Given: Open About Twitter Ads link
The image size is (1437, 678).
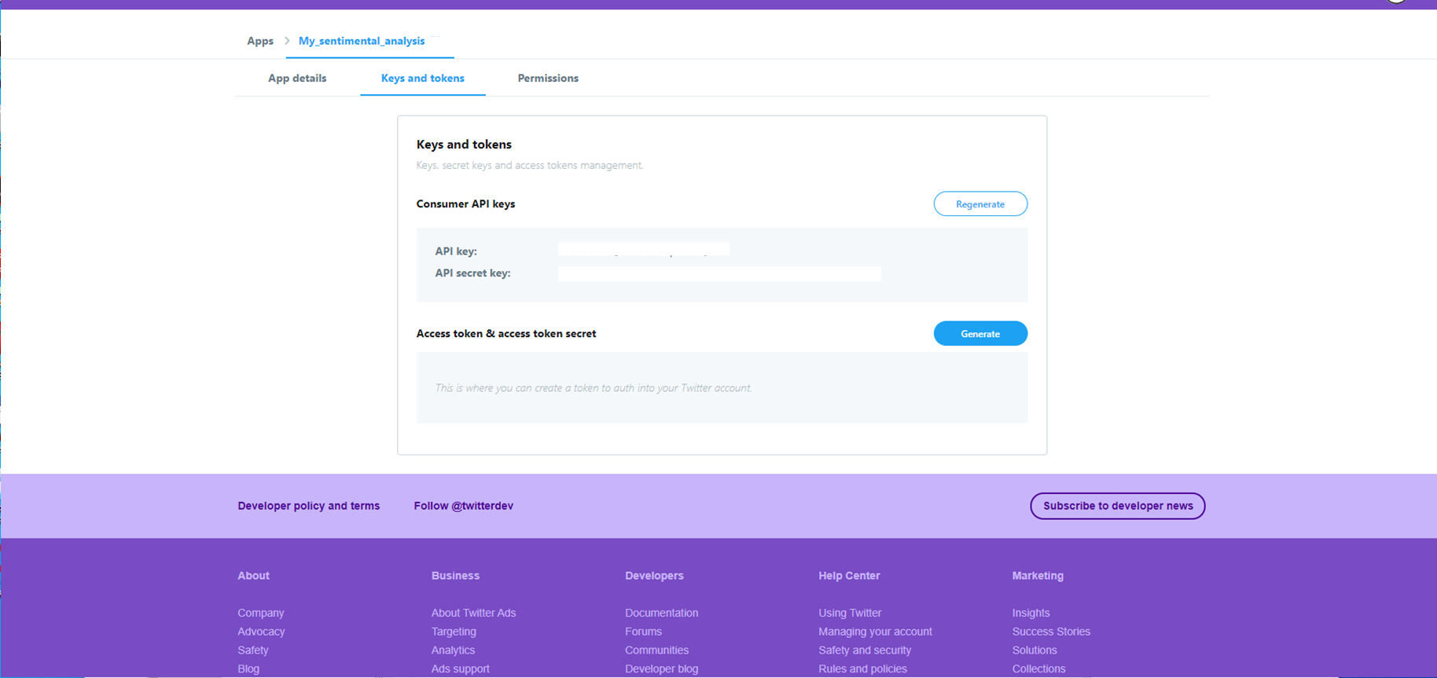Looking at the screenshot, I should click(473, 613).
